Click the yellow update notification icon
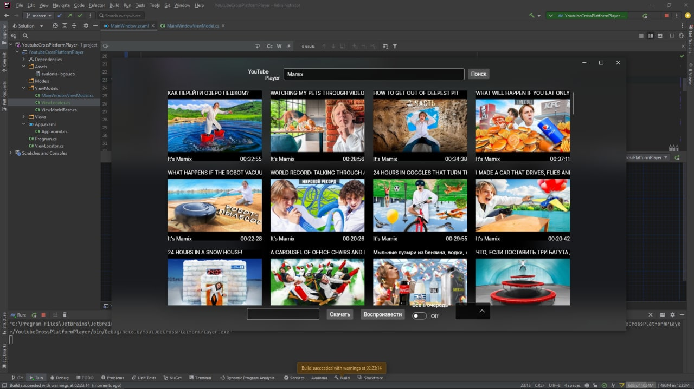 click(687, 16)
